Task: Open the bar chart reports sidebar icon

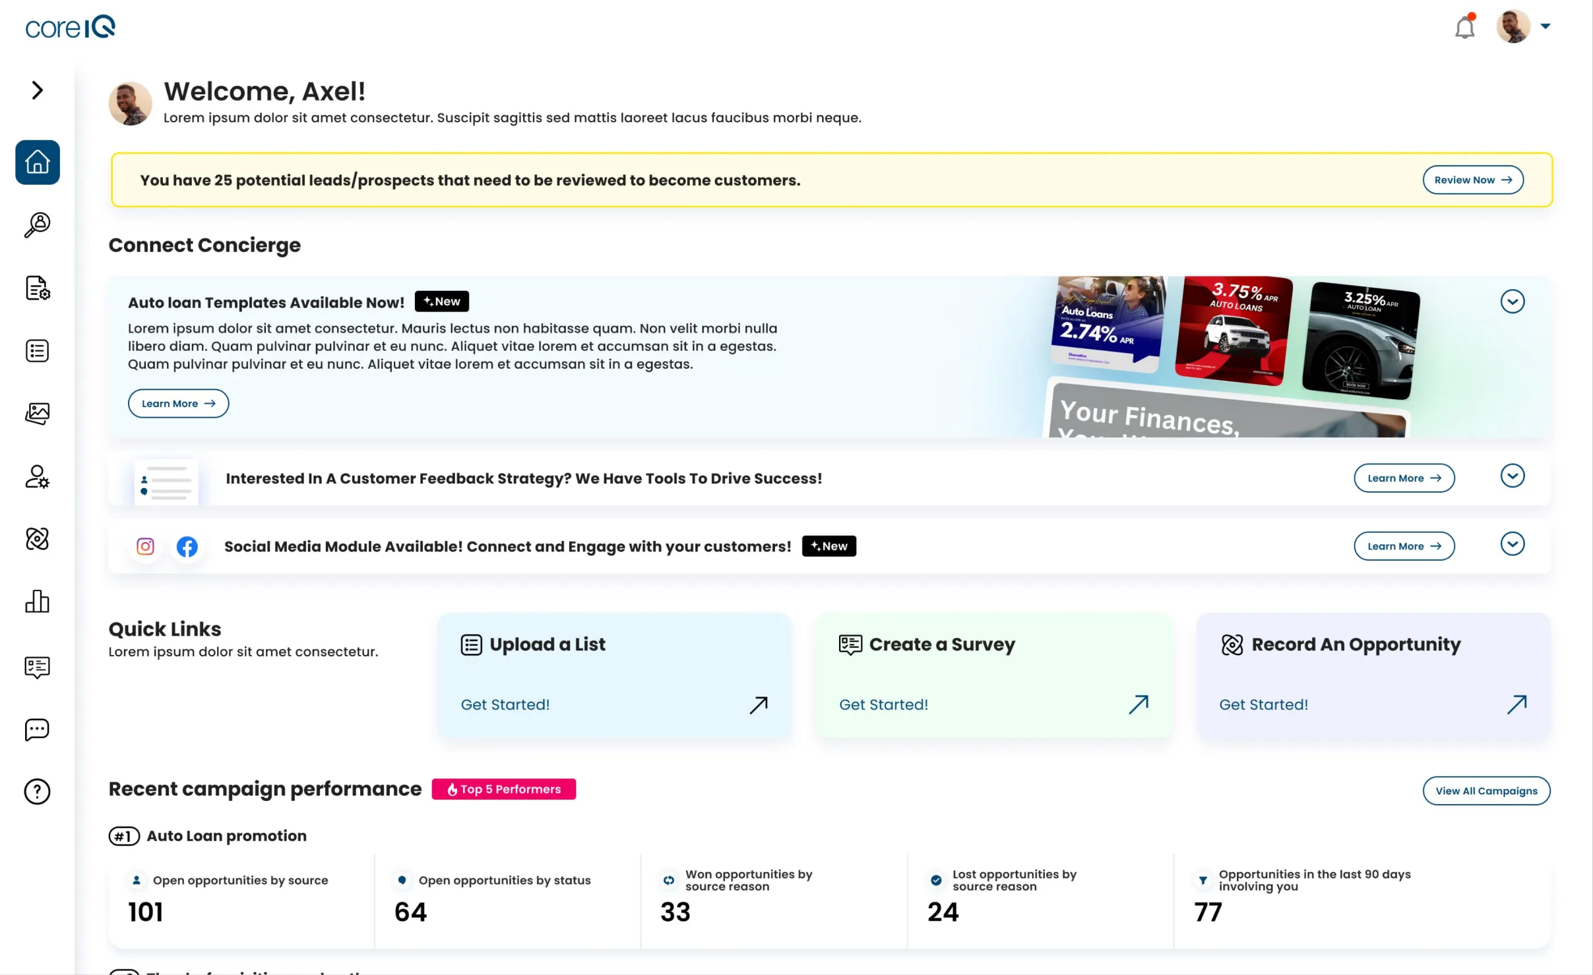Action: coord(38,601)
